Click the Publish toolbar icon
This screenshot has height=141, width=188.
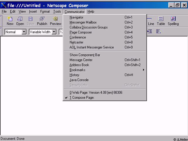[x=42, y=21]
